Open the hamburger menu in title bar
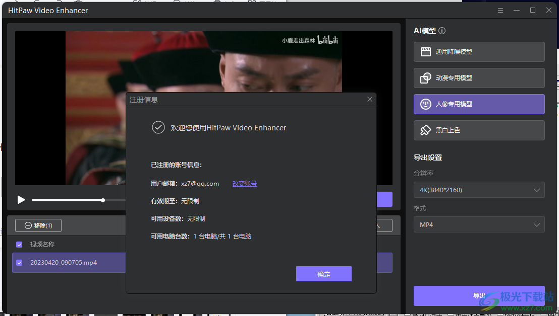The width and height of the screenshot is (559, 316). tap(500, 10)
